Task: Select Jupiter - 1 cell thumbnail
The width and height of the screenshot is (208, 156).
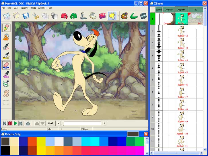Action: click(x=182, y=19)
